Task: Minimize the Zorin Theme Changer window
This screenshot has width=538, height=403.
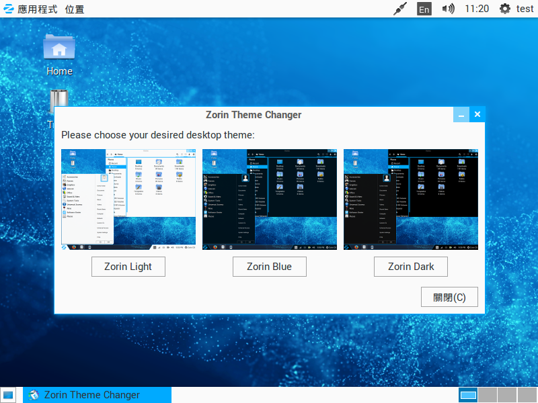Action: click(x=461, y=114)
